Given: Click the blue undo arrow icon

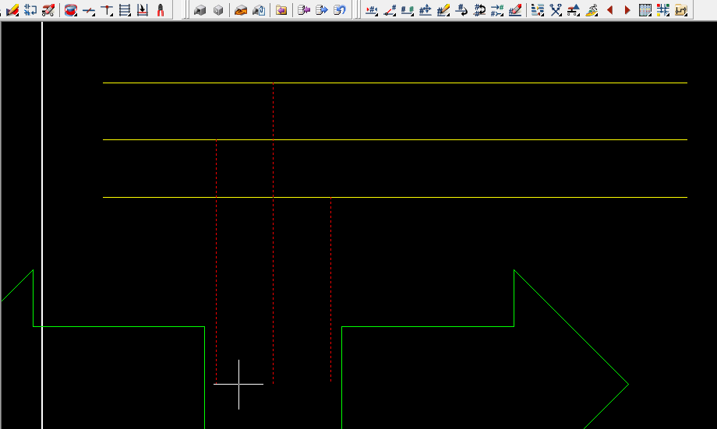Looking at the screenshot, I should 339,10.
